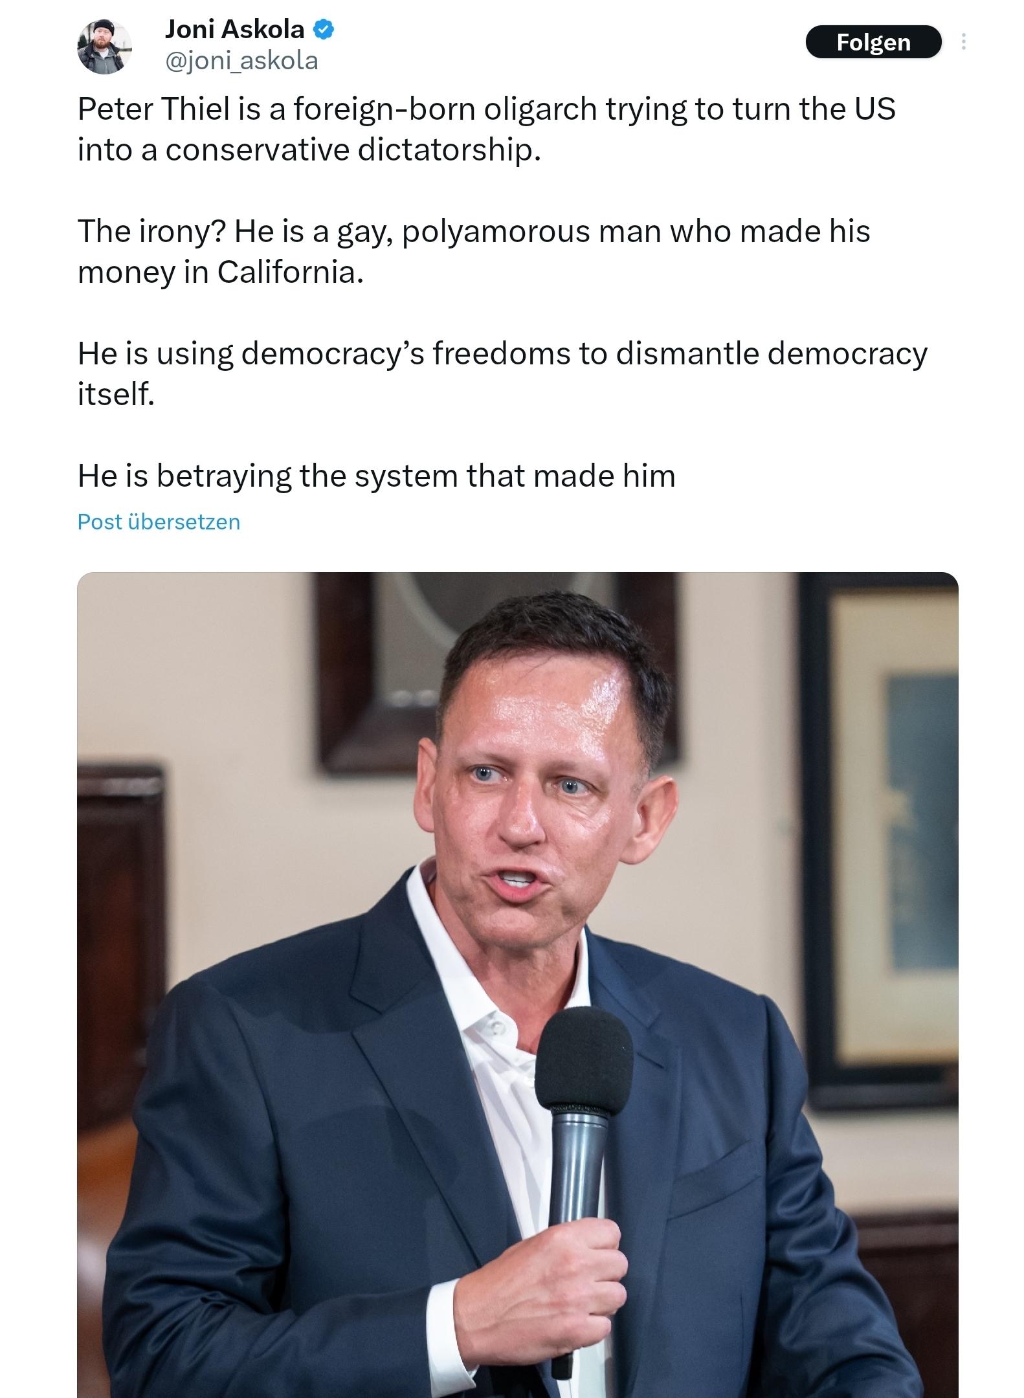Screen dimensions: 1024x1398
Task: Open Joni Askola's profile avatar
Action: point(104,47)
